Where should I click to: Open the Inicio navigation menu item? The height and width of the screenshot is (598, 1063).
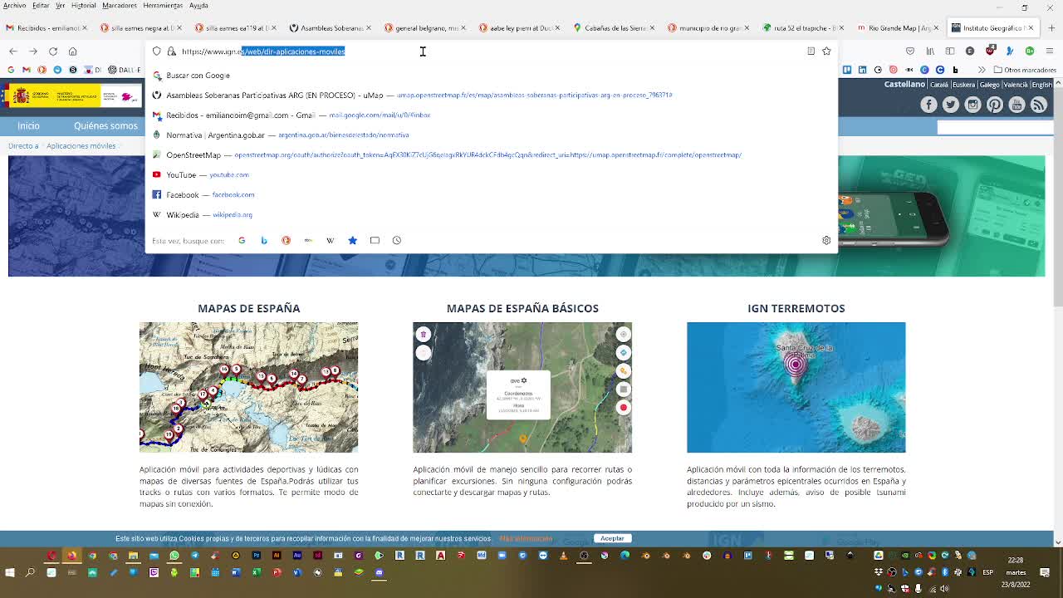tap(28, 126)
